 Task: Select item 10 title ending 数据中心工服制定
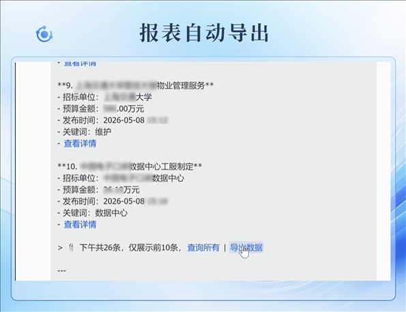click(130, 166)
